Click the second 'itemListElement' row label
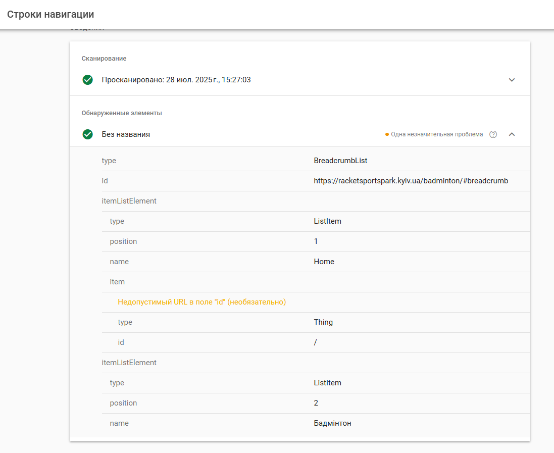 (129, 363)
